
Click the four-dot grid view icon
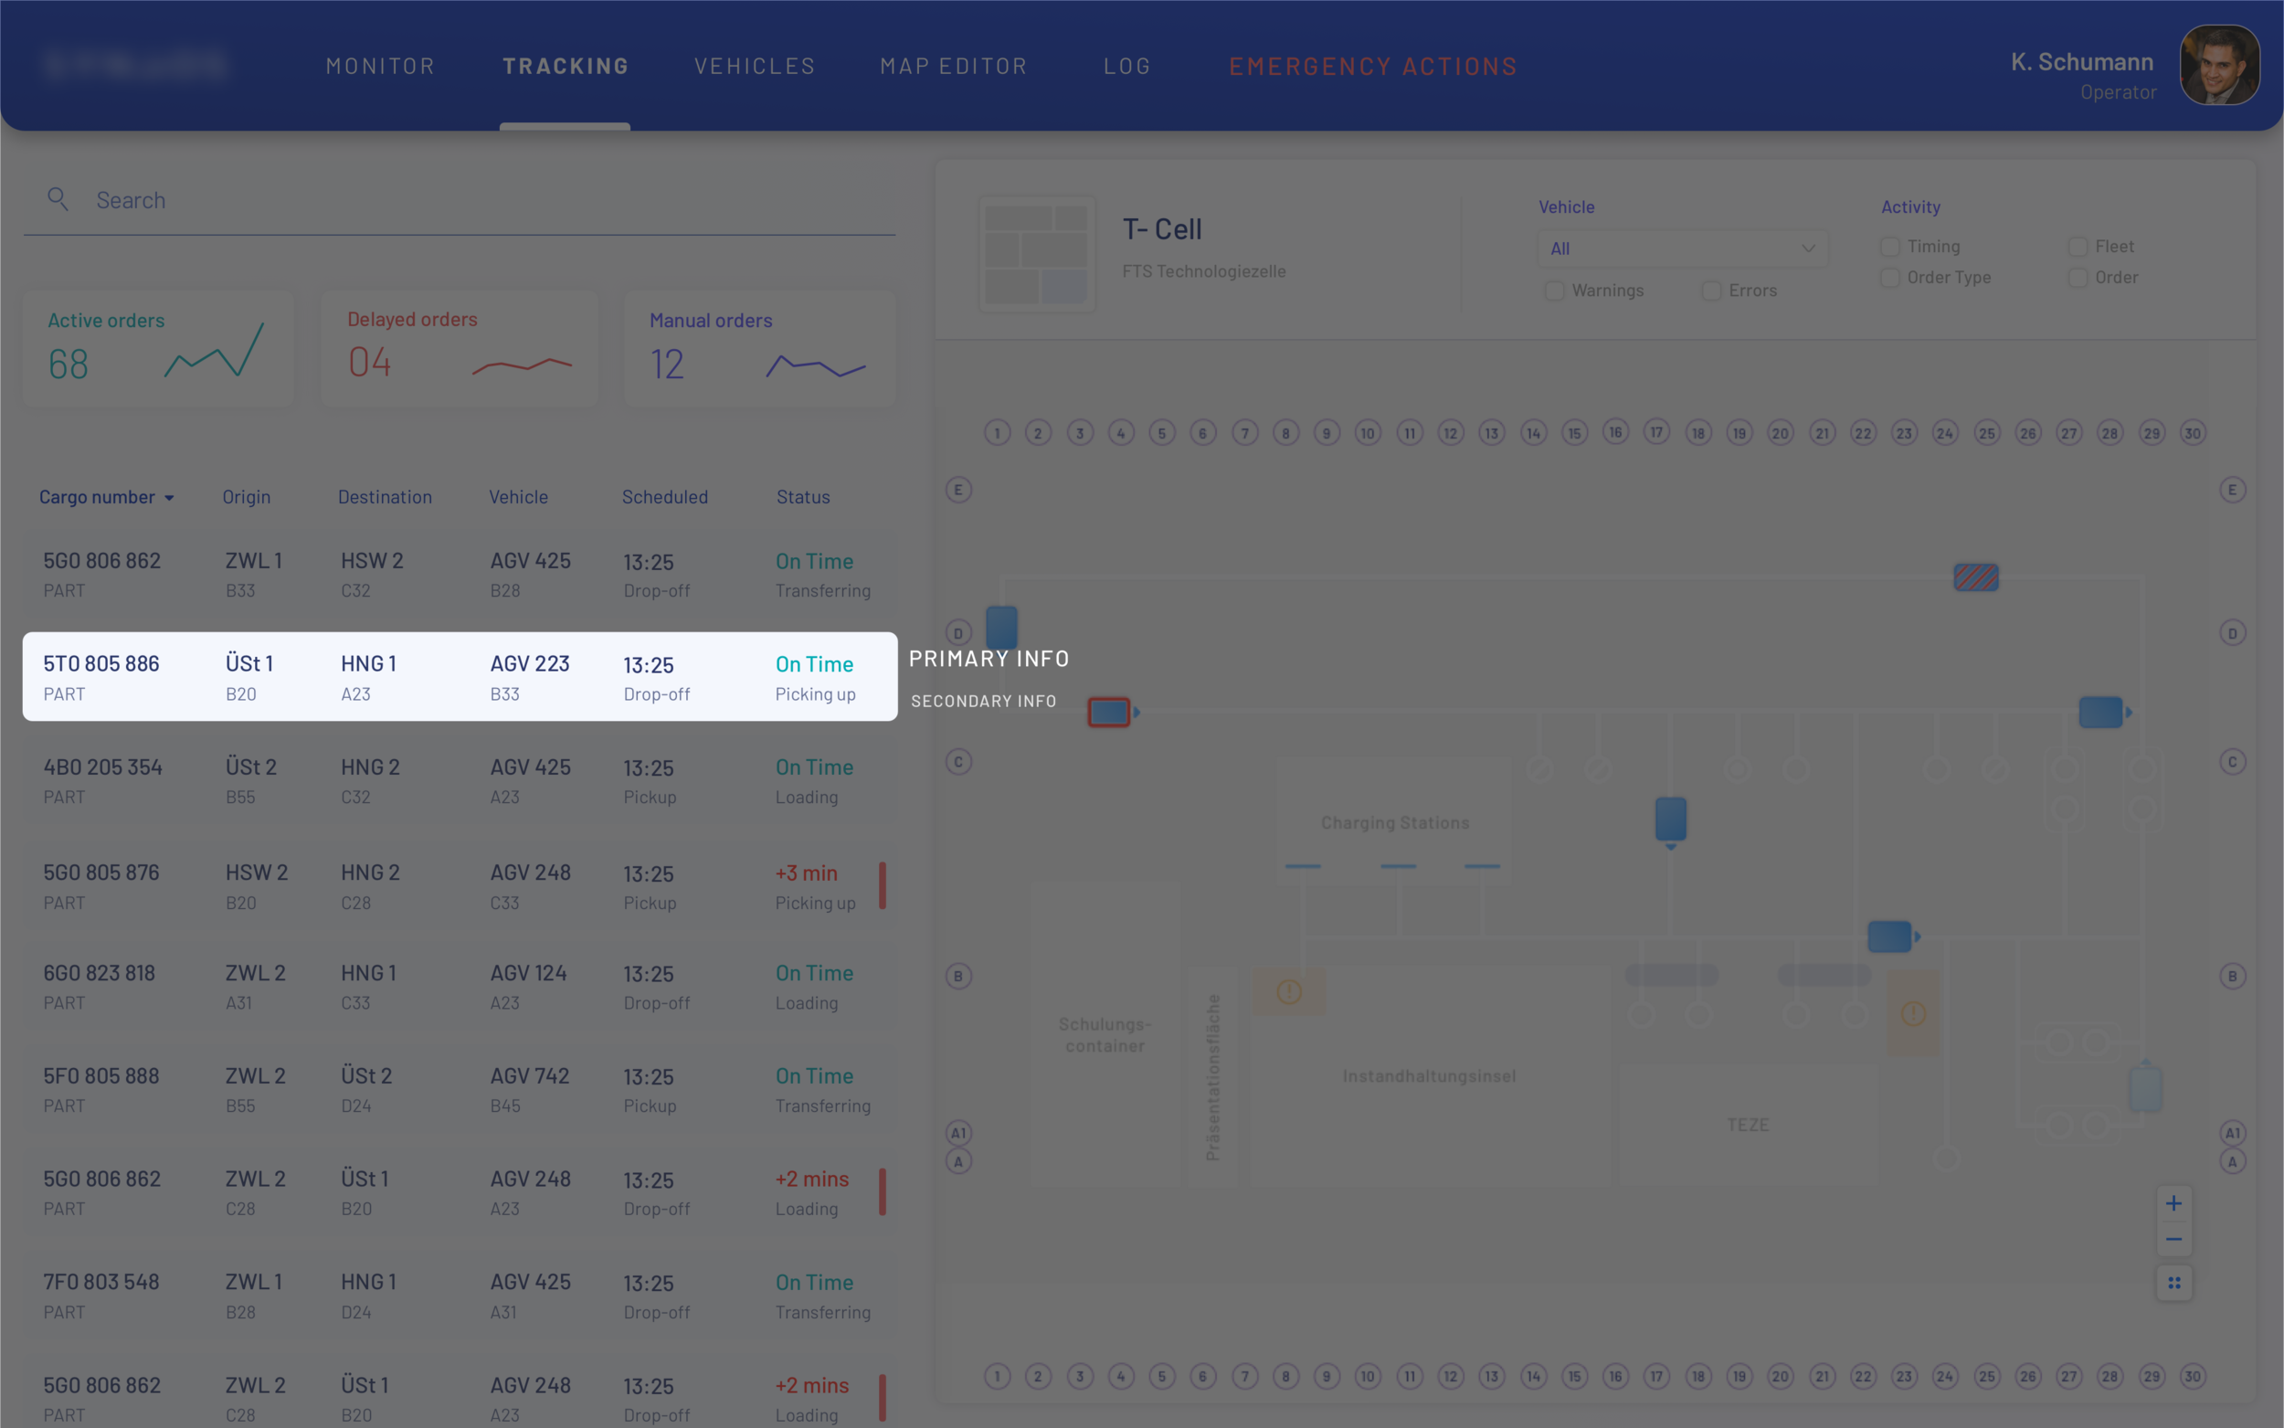point(2173,1283)
